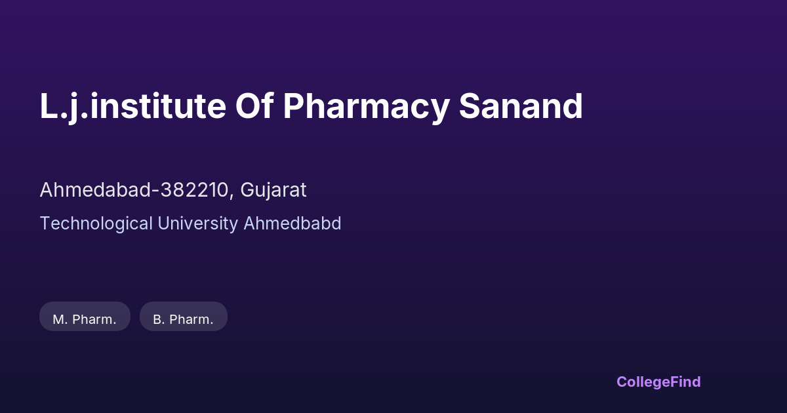Click the Ahmedabad-382210, Gujarat address line
The height and width of the screenshot is (413, 787).
pos(173,190)
